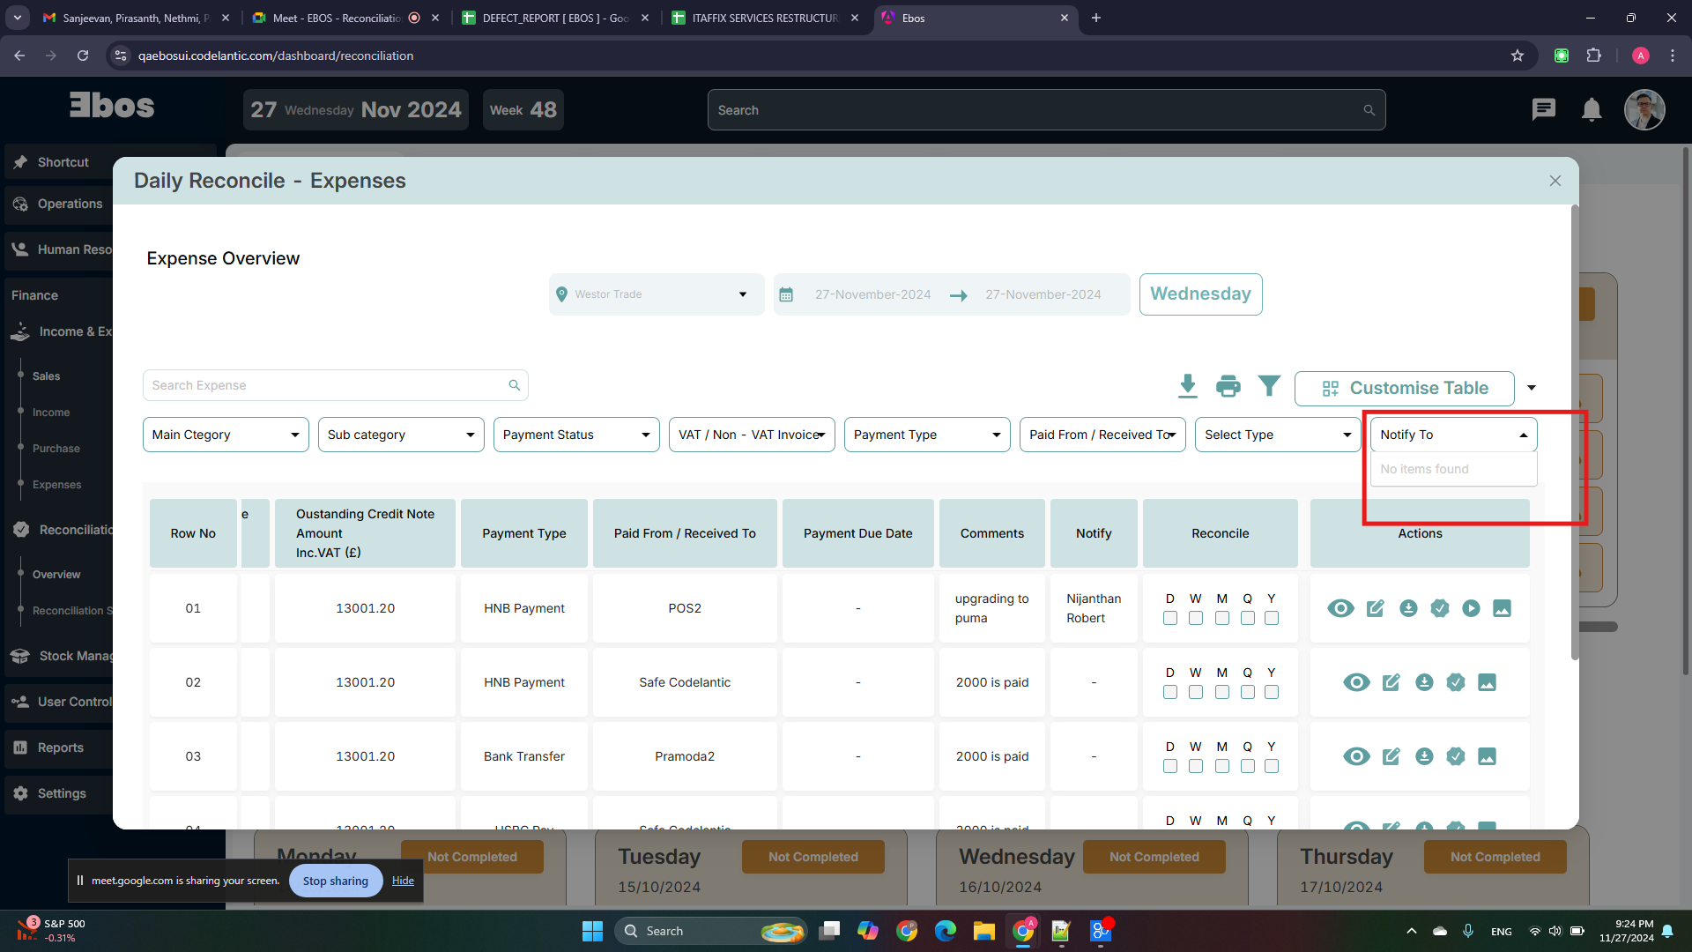This screenshot has height=952, width=1692.
Task: Open browser extensions puzzle icon
Action: [1593, 56]
